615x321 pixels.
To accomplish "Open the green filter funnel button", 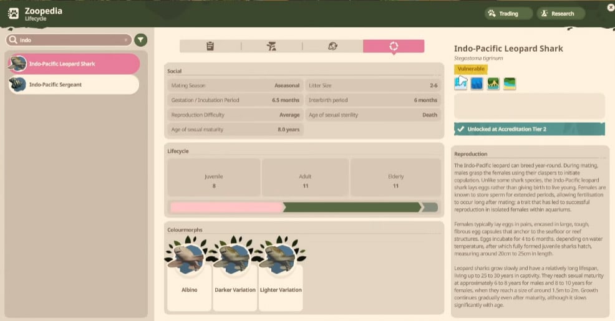I will click(x=141, y=40).
